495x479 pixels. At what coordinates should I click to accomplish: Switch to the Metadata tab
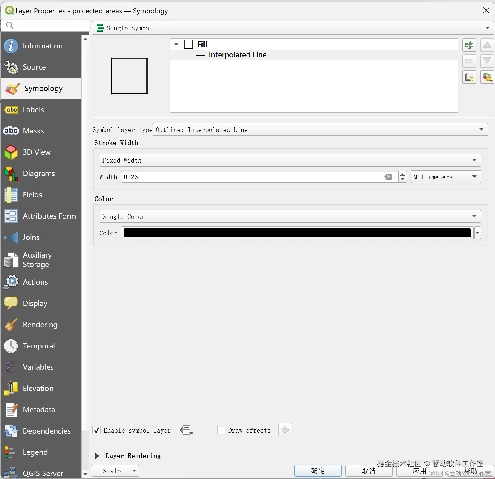41,410
